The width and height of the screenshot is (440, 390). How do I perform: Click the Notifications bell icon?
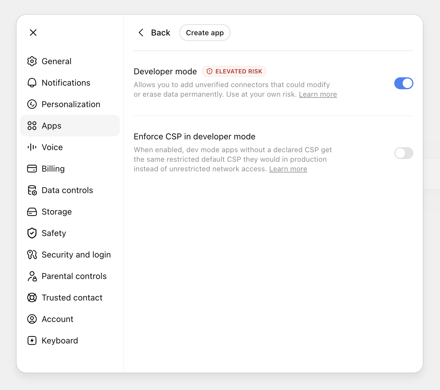[x=32, y=83]
